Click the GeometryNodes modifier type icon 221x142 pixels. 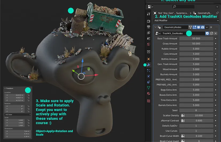tap(159, 27)
